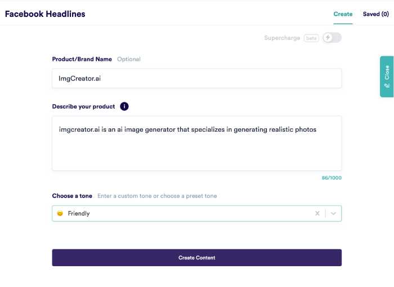The image size is (394, 287).
Task: Clear the Friendly tone with the X icon
Action: tap(317, 213)
